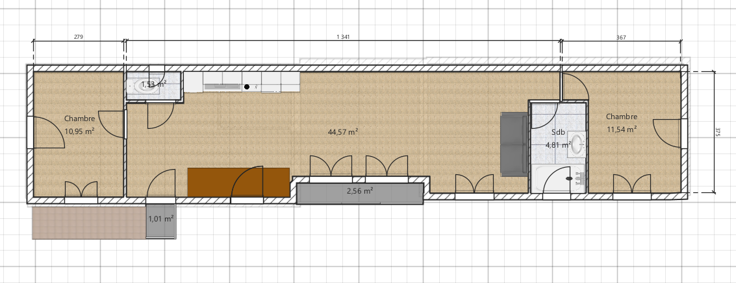Select the right Chambre 11,54 m² room label
736x283 pixels.
pos(622,122)
